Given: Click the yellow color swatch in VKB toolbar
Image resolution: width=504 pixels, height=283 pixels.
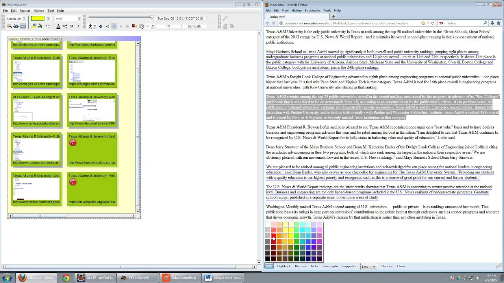Looking at the screenshot, I should (37, 18).
